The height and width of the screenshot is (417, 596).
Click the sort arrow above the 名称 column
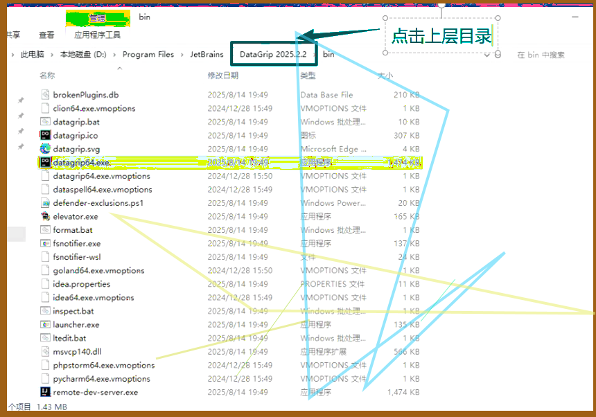(119, 68)
